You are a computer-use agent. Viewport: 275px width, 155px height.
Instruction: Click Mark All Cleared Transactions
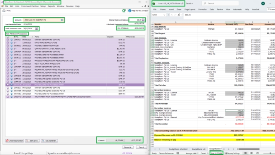[x=17, y=34]
